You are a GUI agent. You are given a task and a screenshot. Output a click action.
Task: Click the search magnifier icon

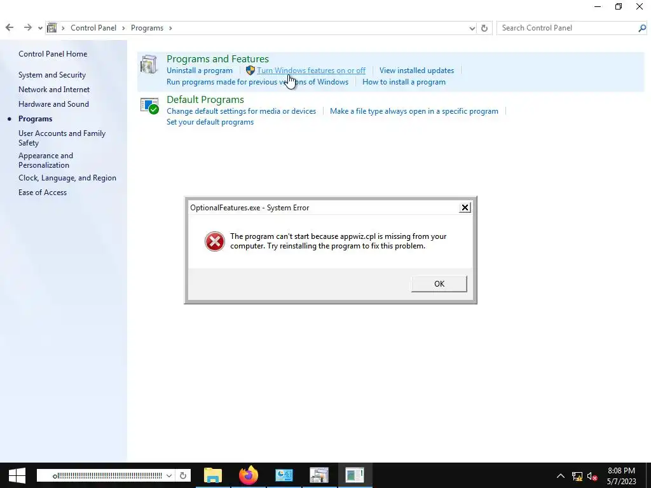pyautogui.click(x=642, y=28)
